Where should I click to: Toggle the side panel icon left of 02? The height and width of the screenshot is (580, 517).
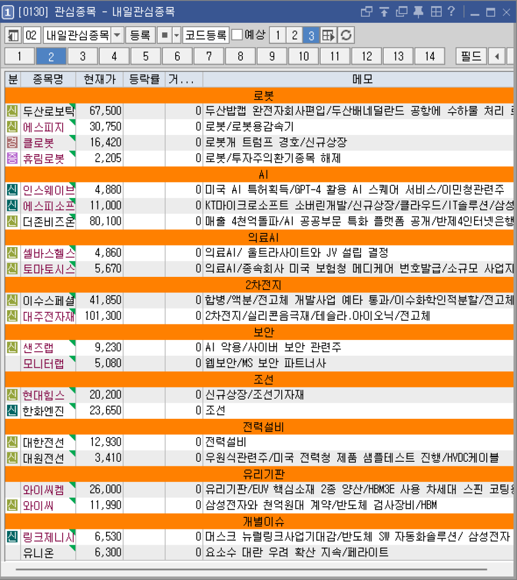pyautogui.click(x=13, y=35)
